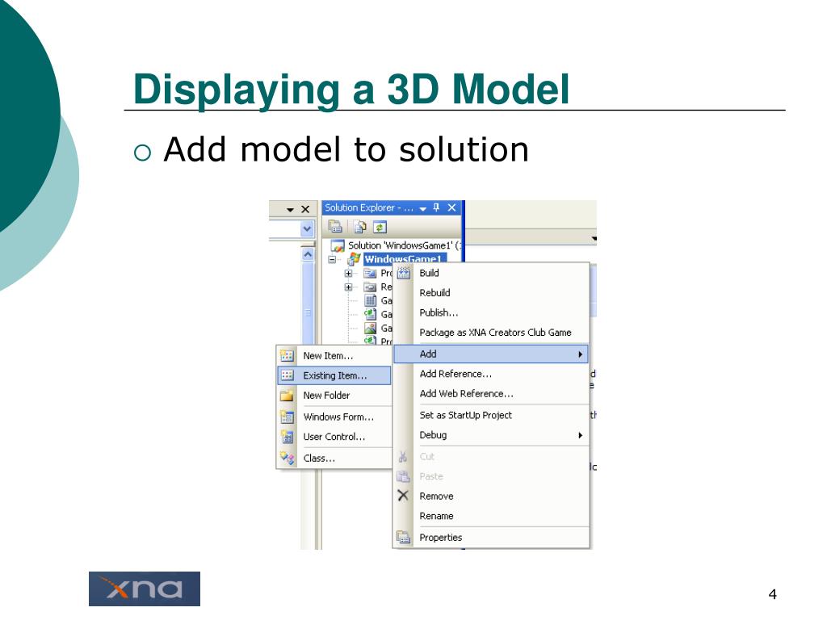Open Properties from the context menu

[492, 537]
